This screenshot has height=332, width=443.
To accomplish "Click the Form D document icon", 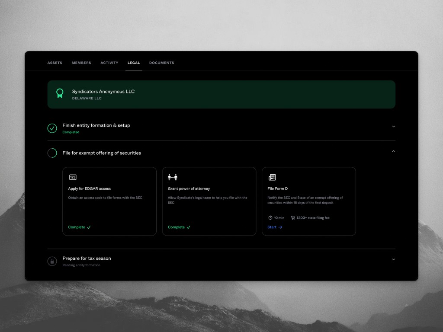I will coord(272,177).
